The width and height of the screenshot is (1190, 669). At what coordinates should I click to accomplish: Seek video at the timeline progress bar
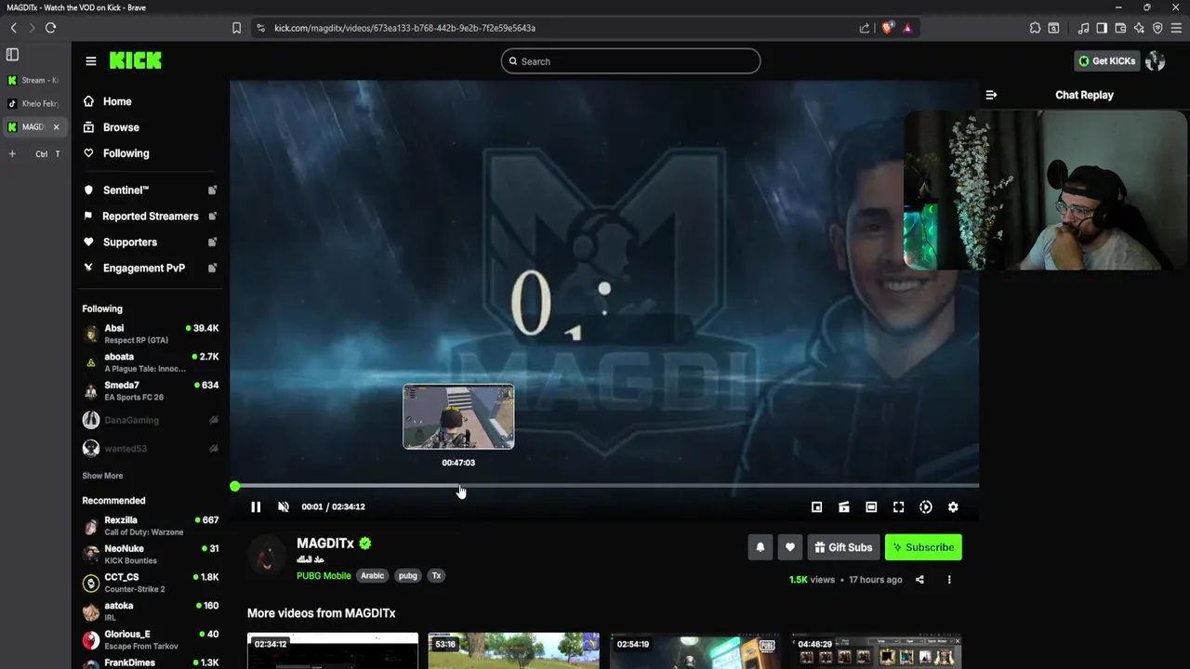coord(604,486)
